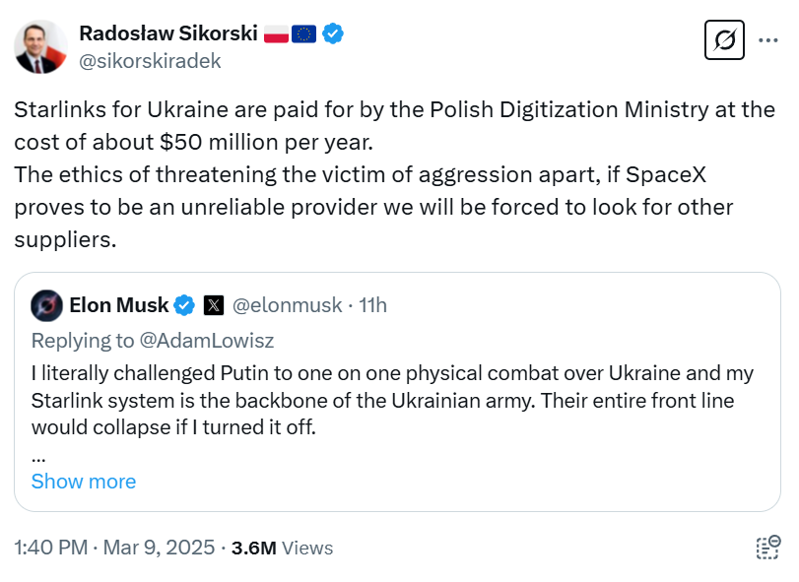
Task: Open post analytics via bottom-right icon
Action: [766, 548]
